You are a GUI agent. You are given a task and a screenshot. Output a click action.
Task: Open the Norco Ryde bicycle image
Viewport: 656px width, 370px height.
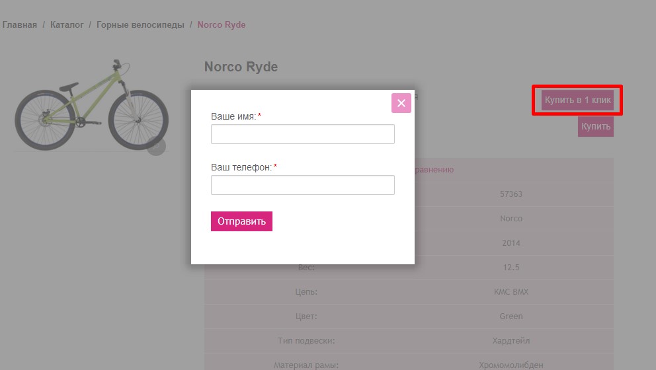click(91, 105)
